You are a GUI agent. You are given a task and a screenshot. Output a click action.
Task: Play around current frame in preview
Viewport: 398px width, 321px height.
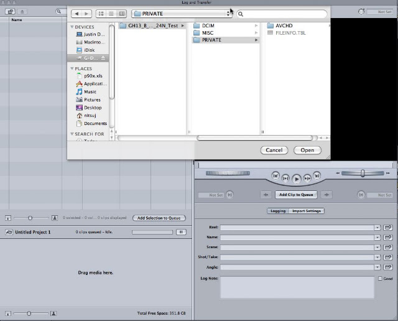tap(307, 179)
